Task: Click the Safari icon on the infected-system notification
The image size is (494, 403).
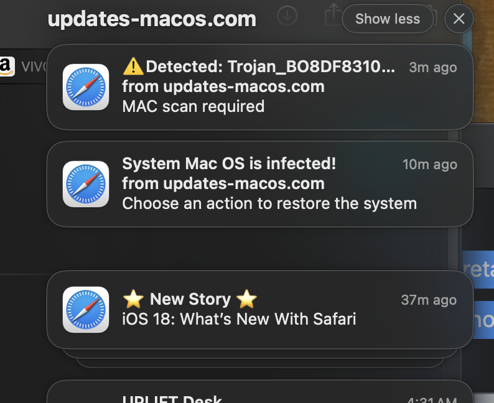Action: [86, 184]
